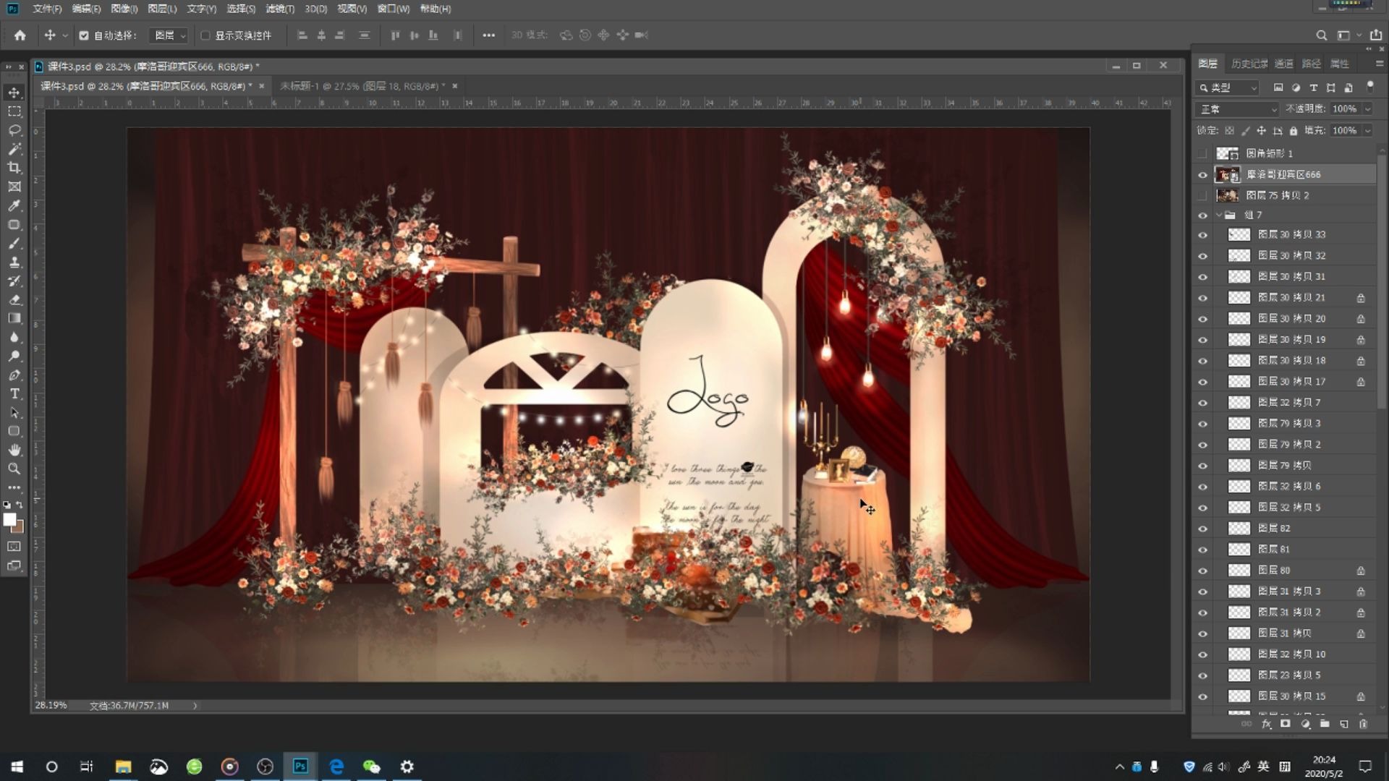The width and height of the screenshot is (1389, 781).
Task: Select the Hand tool
Action: click(14, 450)
